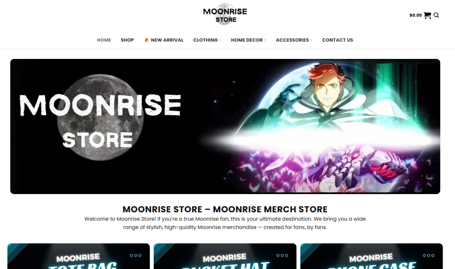Open the New Arrival page
Viewport: 455px width, 269px height.
(x=167, y=40)
